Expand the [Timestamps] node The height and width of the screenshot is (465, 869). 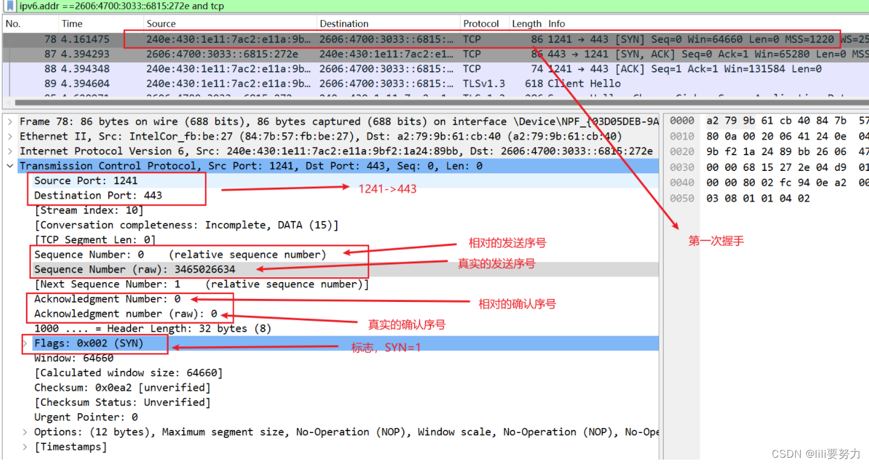click(25, 447)
